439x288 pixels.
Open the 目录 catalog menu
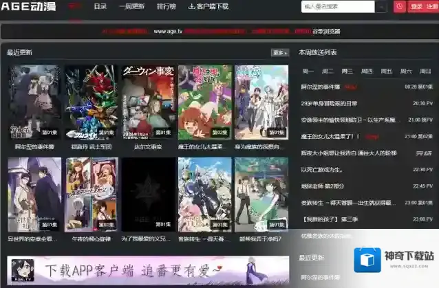point(100,6)
